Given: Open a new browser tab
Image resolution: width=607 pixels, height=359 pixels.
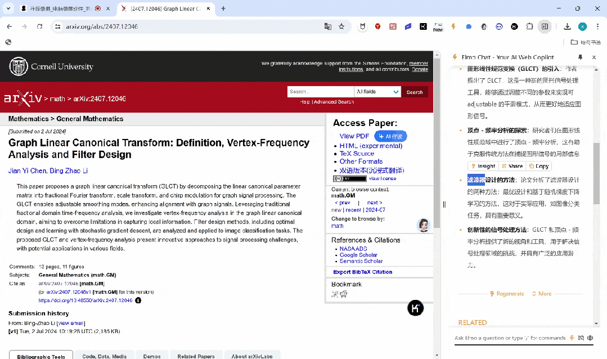Looking at the screenshot, I should [x=223, y=8].
